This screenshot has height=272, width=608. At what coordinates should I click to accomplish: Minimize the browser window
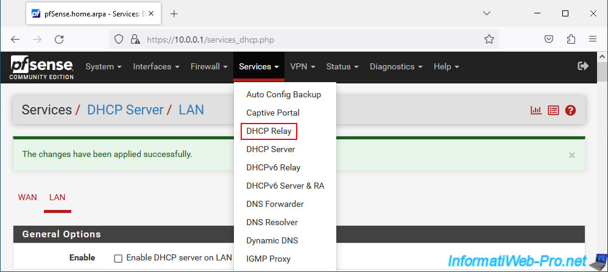[x=537, y=13]
